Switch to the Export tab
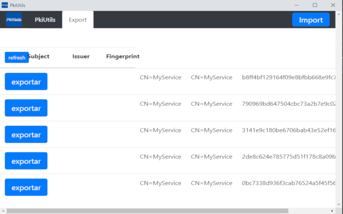Viewport: 343px width, 214px height. [x=78, y=20]
